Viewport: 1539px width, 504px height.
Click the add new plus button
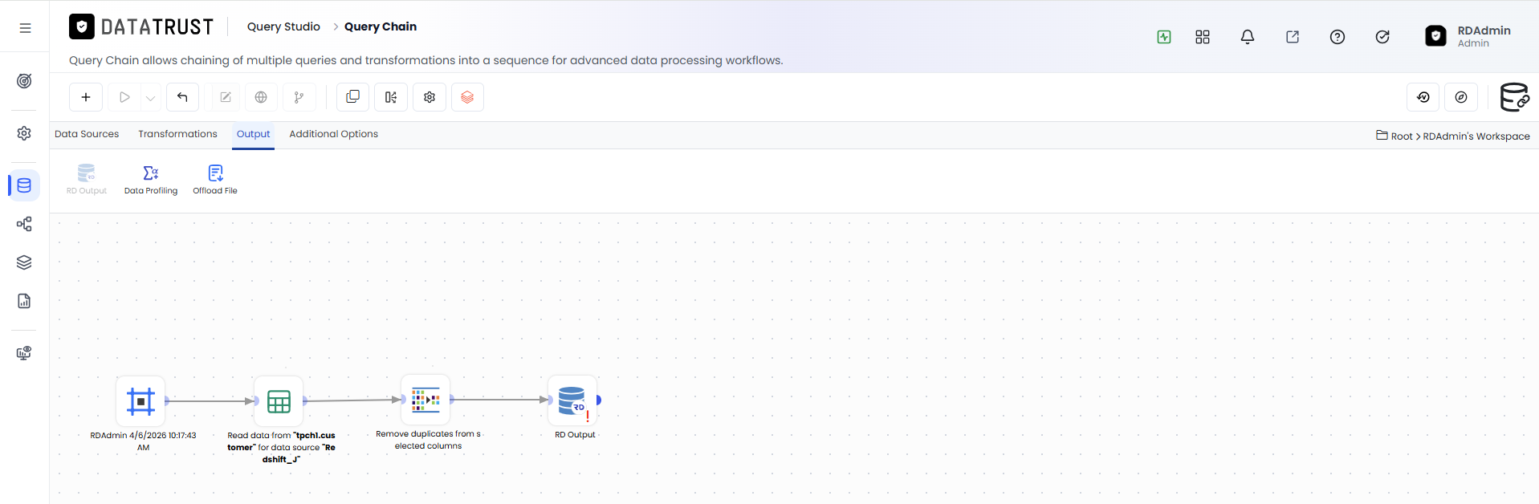(x=86, y=97)
